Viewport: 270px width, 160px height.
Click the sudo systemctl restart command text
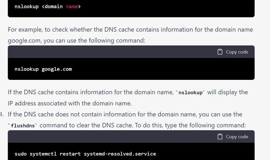[x=85, y=154]
